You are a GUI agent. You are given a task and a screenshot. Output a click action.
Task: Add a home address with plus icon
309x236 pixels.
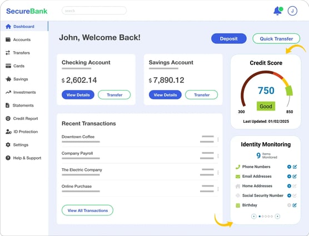tap(289, 186)
